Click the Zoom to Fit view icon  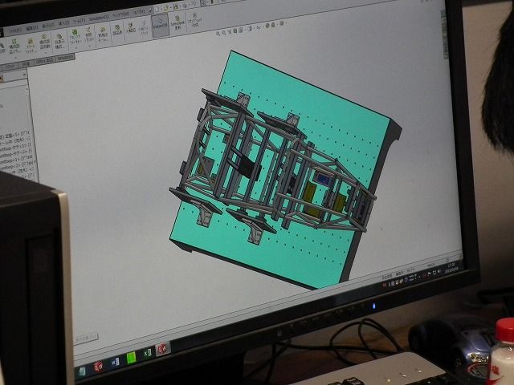218,34
